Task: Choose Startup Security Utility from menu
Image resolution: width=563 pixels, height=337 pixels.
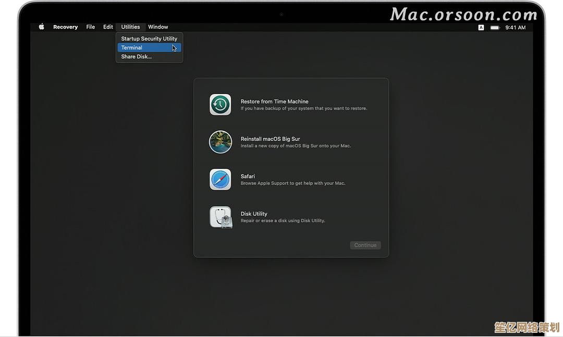Action: (150, 38)
